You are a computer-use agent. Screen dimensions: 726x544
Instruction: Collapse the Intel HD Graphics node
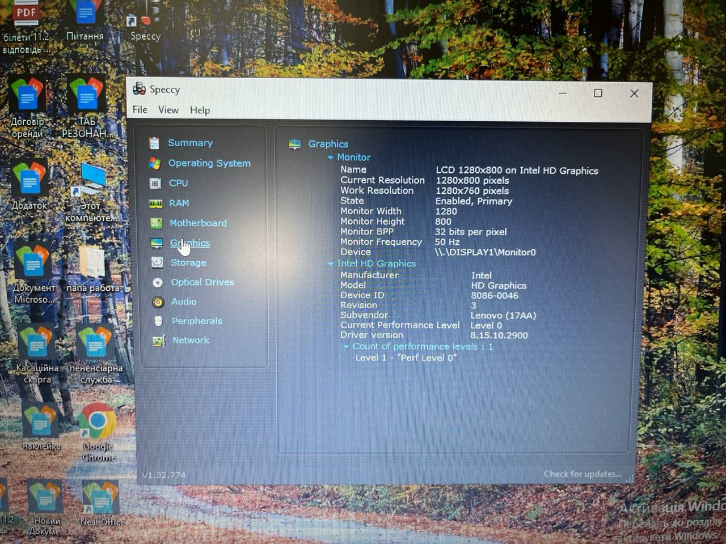click(x=331, y=263)
